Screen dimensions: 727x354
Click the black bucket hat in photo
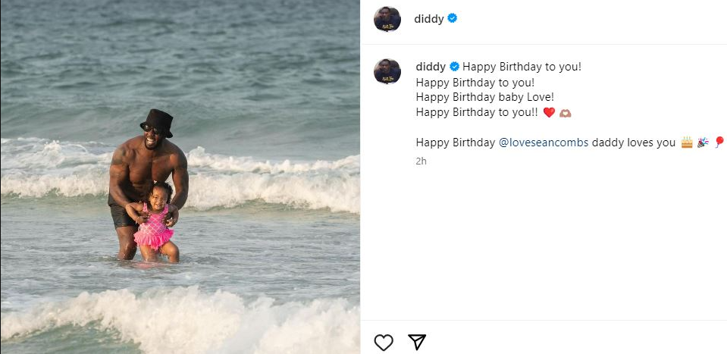point(156,122)
